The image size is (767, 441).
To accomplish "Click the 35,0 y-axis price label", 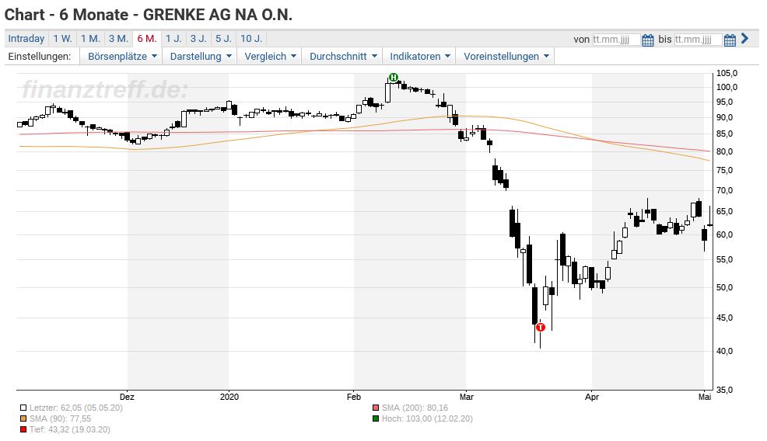I will coord(724,391).
